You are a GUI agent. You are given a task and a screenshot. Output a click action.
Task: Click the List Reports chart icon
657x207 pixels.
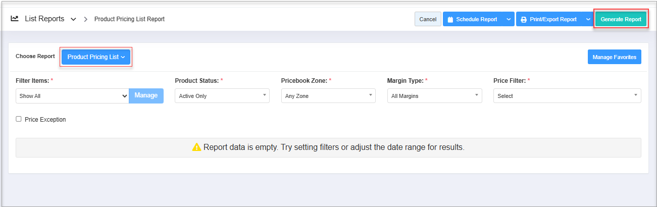[x=15, y=19]
